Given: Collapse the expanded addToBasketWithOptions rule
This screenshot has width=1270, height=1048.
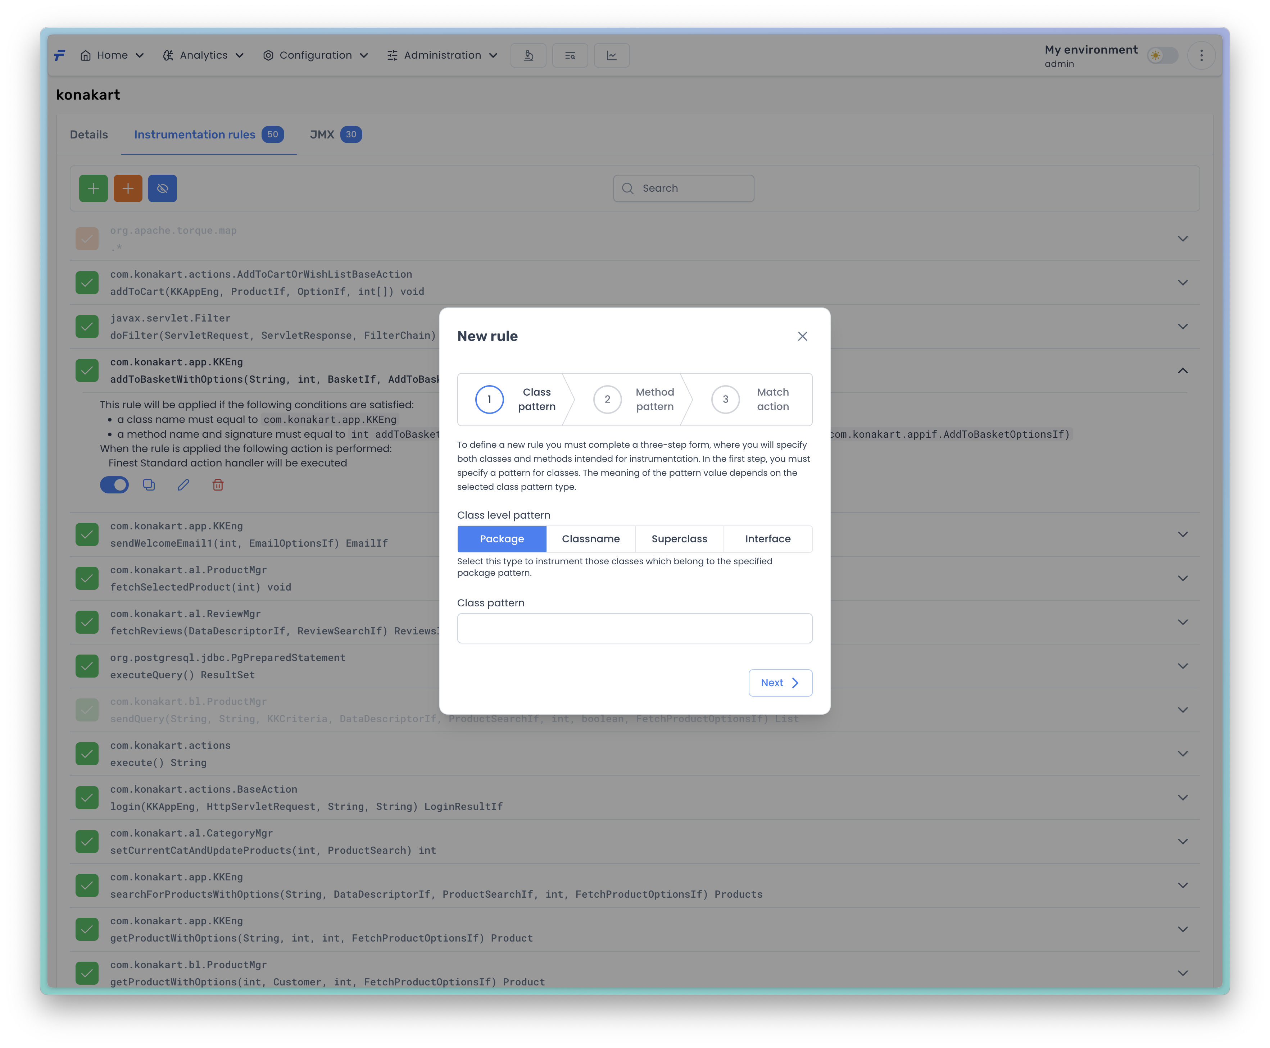Looking at the screenshot, I should [x=1183, y=371].
